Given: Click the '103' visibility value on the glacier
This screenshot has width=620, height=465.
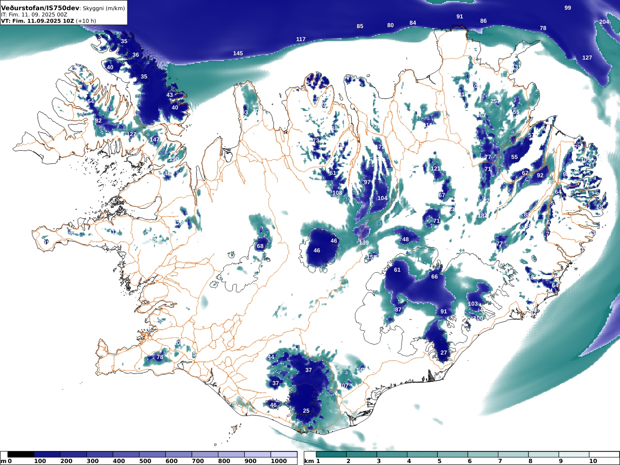Looking at the screenshot, I should (x=473, y=304).
